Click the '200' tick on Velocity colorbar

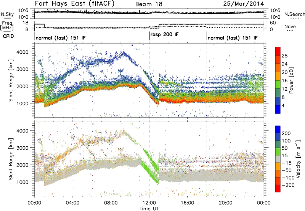[x=286, y=133]
